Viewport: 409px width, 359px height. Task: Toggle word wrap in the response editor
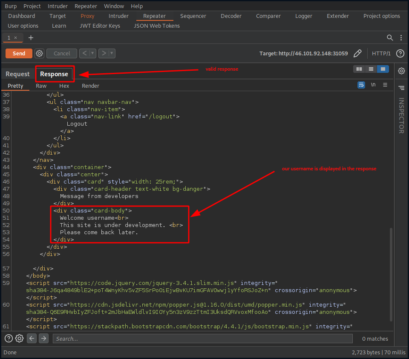(x=361, y=85)
